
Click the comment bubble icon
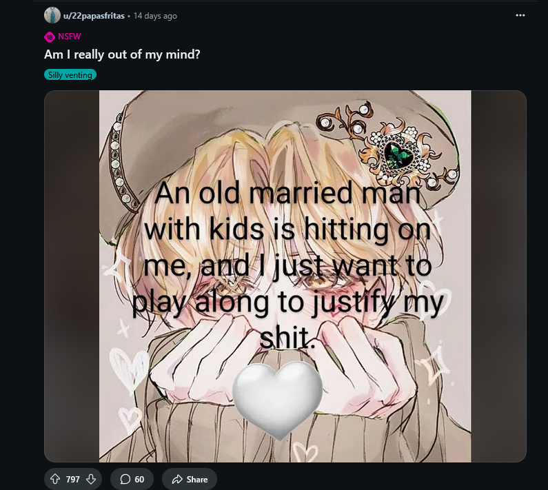click(x=125, y=480)
